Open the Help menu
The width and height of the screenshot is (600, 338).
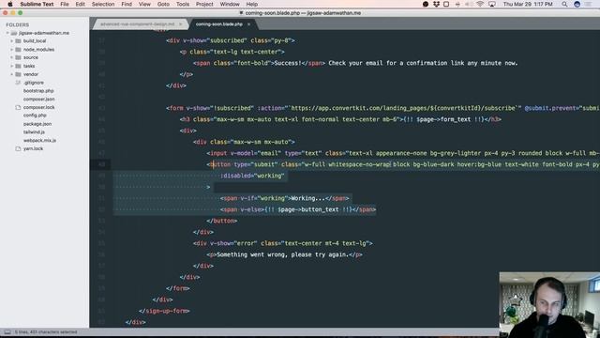click(x=251, y=4)
